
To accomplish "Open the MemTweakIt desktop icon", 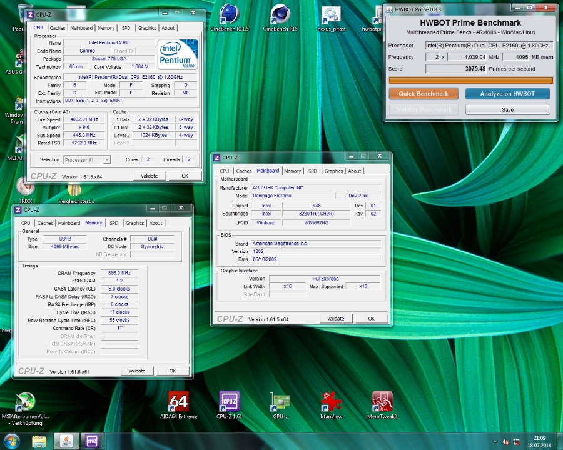I will 382,405.
